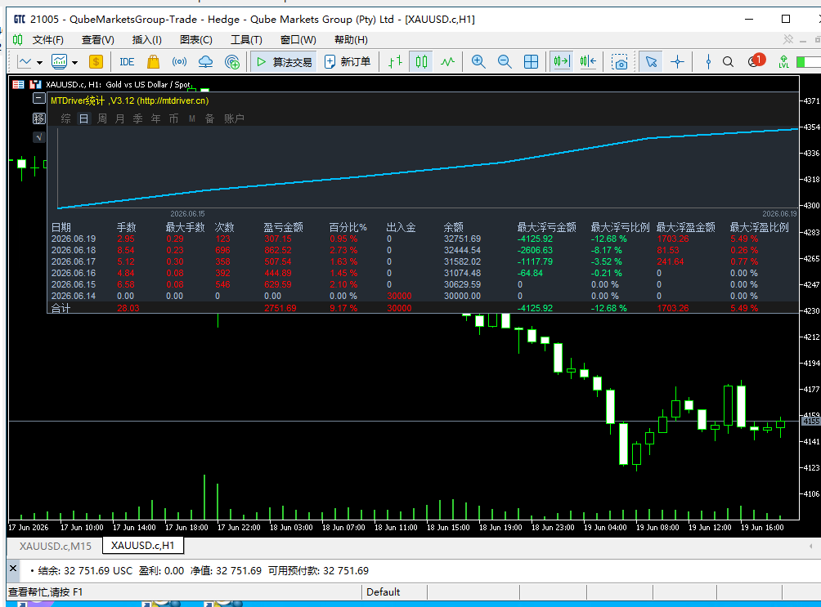Viewport: 821px width, 607px height.
Task: Click the 移 move panel button
Action: pos(38,118)
